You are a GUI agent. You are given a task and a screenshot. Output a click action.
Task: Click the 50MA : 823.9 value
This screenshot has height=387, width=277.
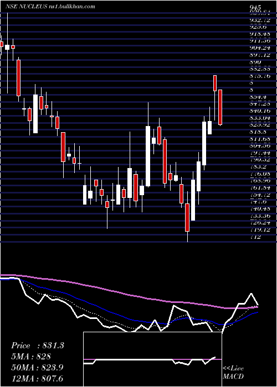37,368
